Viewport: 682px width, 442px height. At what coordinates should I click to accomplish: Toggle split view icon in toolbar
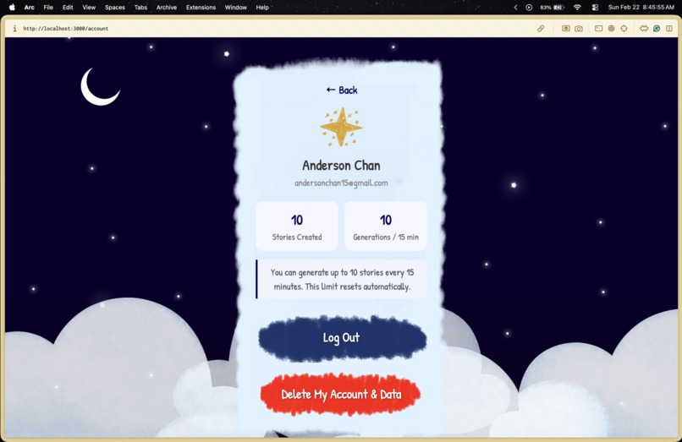[669, 28]
